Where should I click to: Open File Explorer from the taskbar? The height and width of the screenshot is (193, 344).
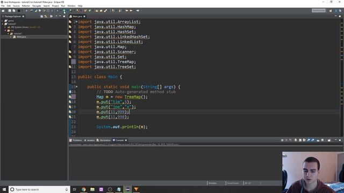92,189
